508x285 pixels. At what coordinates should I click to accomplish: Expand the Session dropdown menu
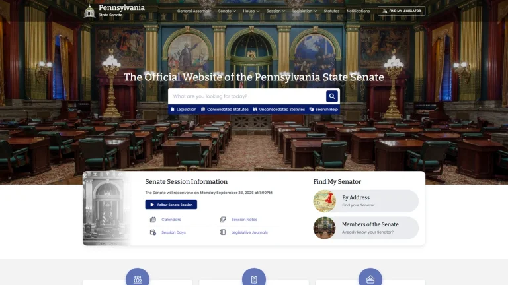(x=276, y=11)
